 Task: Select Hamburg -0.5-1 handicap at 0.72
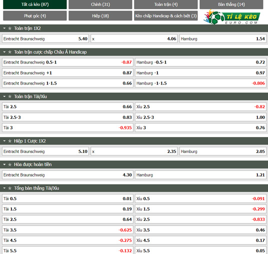(x=200, y=62)
